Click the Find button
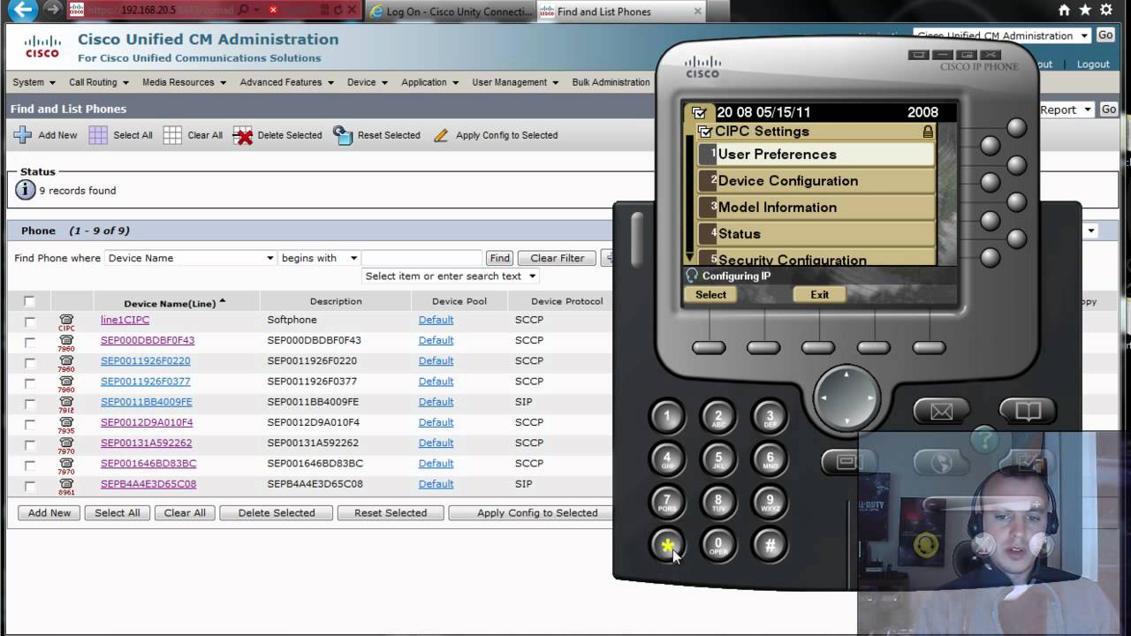Image resolution: width=1131 pixels, height=636 pixels. click(499, 258)
